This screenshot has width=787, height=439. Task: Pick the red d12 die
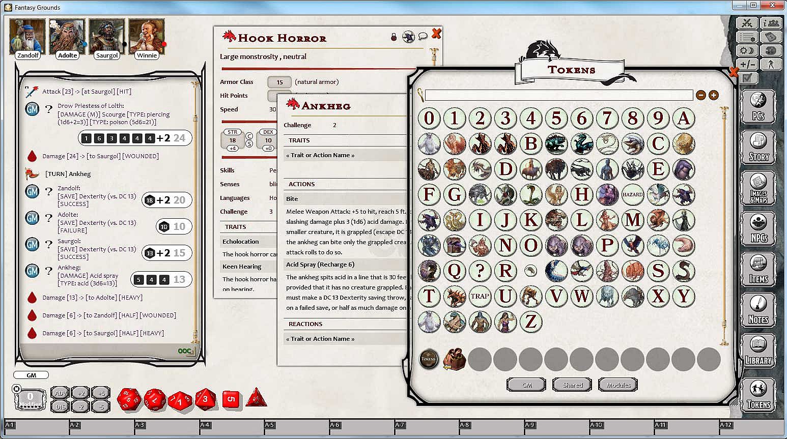click(x=154, y=399)
